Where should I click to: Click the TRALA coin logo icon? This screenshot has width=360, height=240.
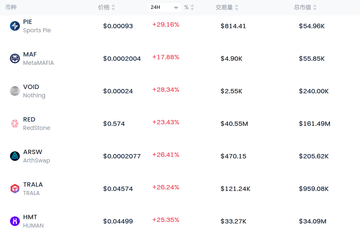(x=15, y=189)
